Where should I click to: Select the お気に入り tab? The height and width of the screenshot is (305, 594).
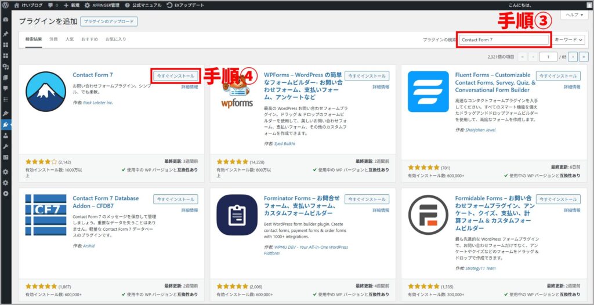[x=115, y=39]
